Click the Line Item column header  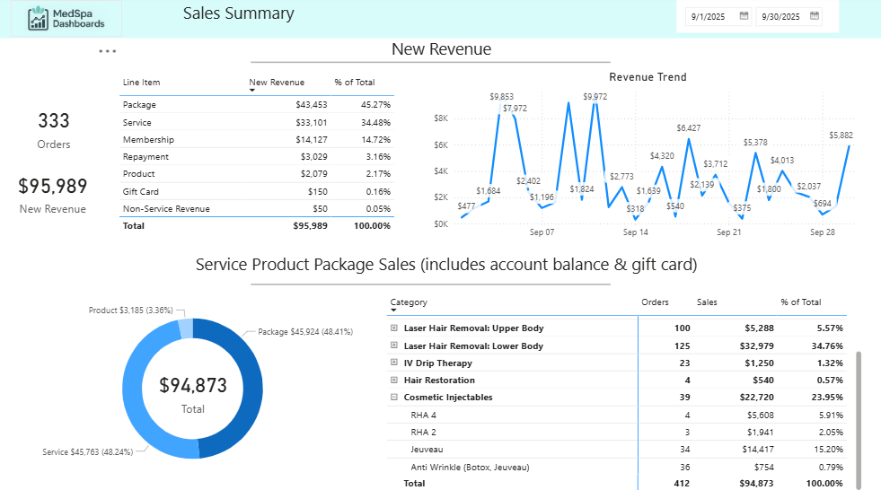pos(142,83)
